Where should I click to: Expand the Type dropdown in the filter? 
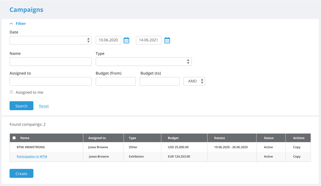(144, 62)
